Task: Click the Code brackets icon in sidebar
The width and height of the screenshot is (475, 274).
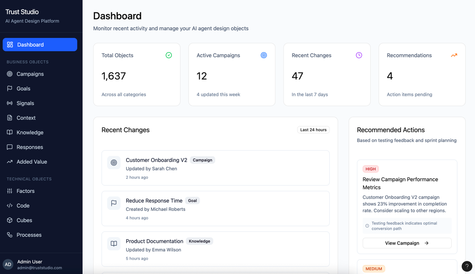Action: coord(10,206)
